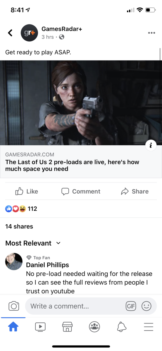Switch to the Watch video tab
The height and width of the screenshot is (351, 162).
pyautogui.click(x=40, y=327)
